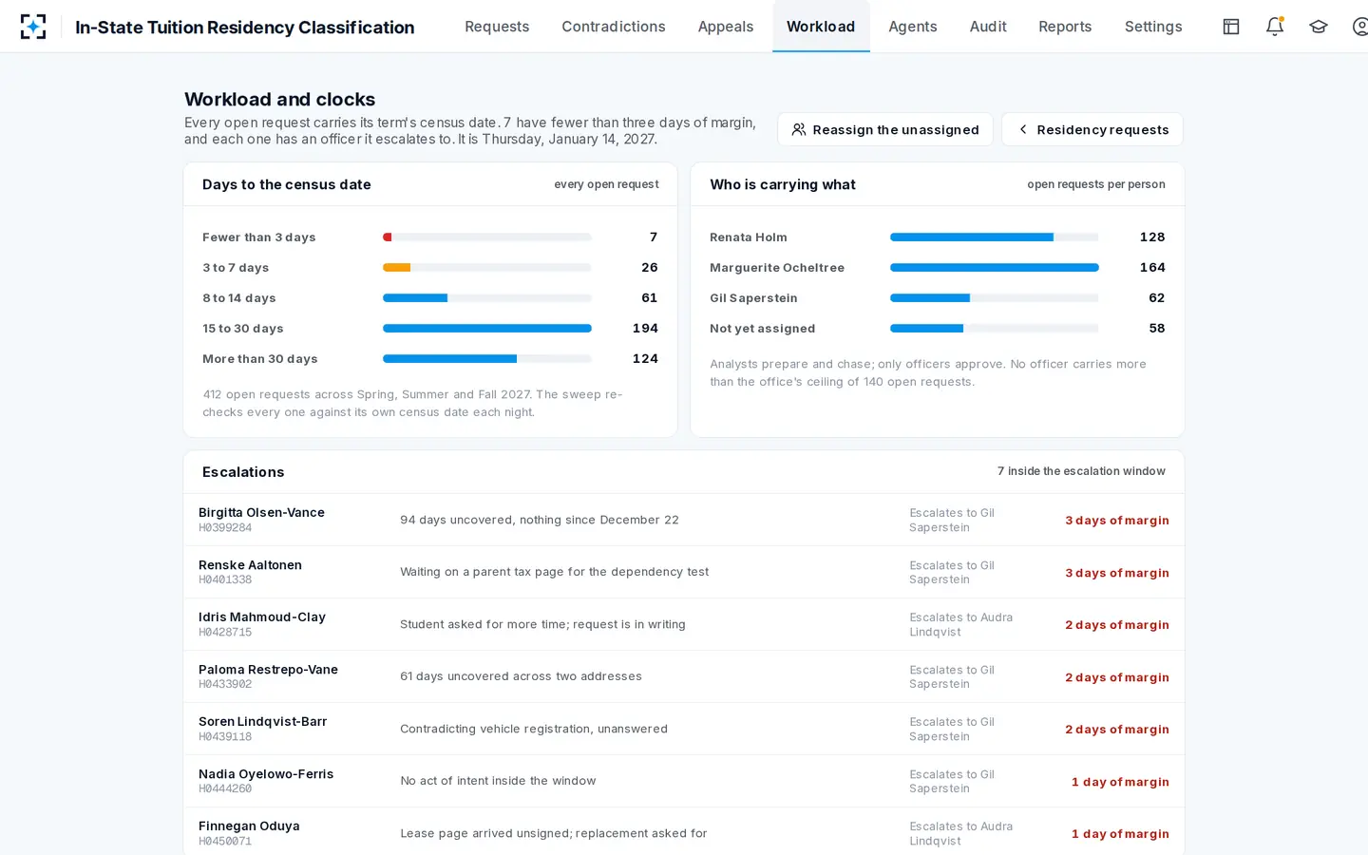This screenshot has width=1368, height=855.
Task: Click Marguerite Ocheltree's workload bar
Action: tap(995, 268)
